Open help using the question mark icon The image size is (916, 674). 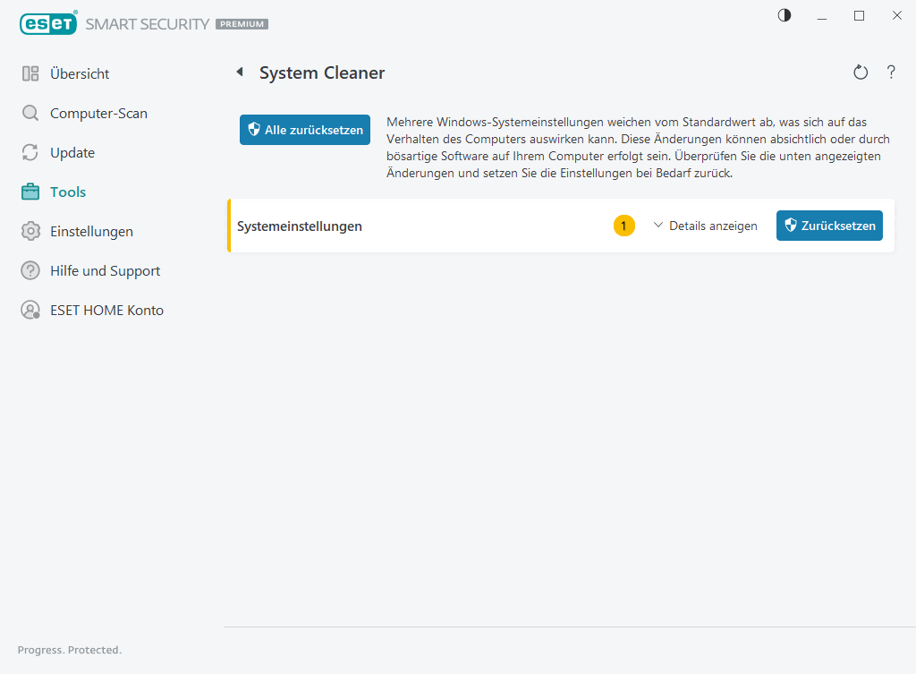click(891, 73)
